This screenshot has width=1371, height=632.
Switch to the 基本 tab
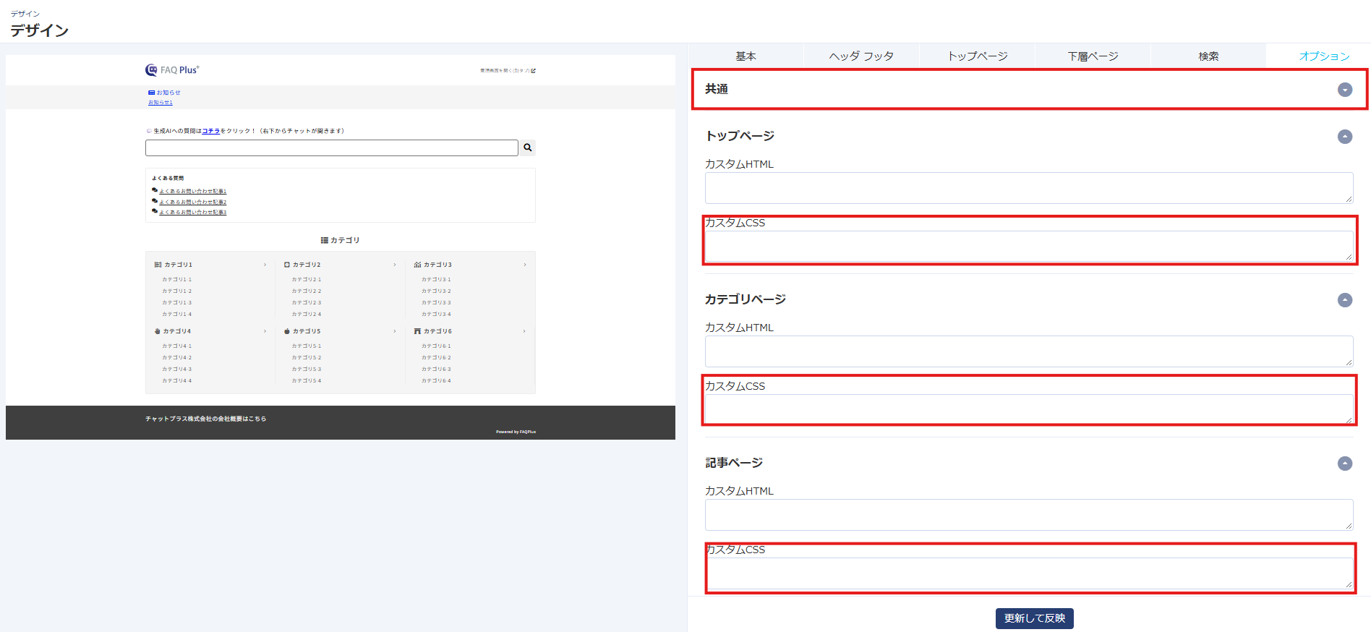pos(746,56)
